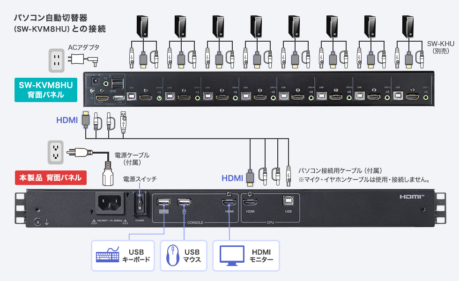Click the CPU 2 USB-B port on SW-KVM8HU

(x=360, y=96)
